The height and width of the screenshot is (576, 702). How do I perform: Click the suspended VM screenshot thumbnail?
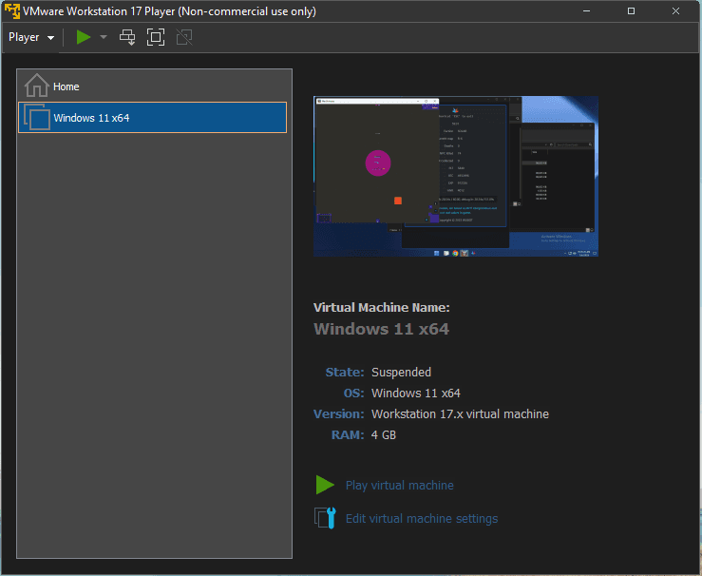(x=456, y=176)
